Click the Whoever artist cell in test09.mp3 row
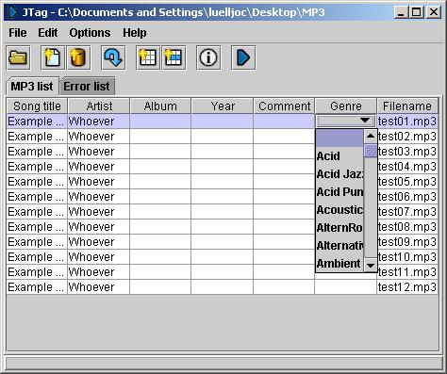Viewport: 447px width, 374px height. (x=98, y=242)
